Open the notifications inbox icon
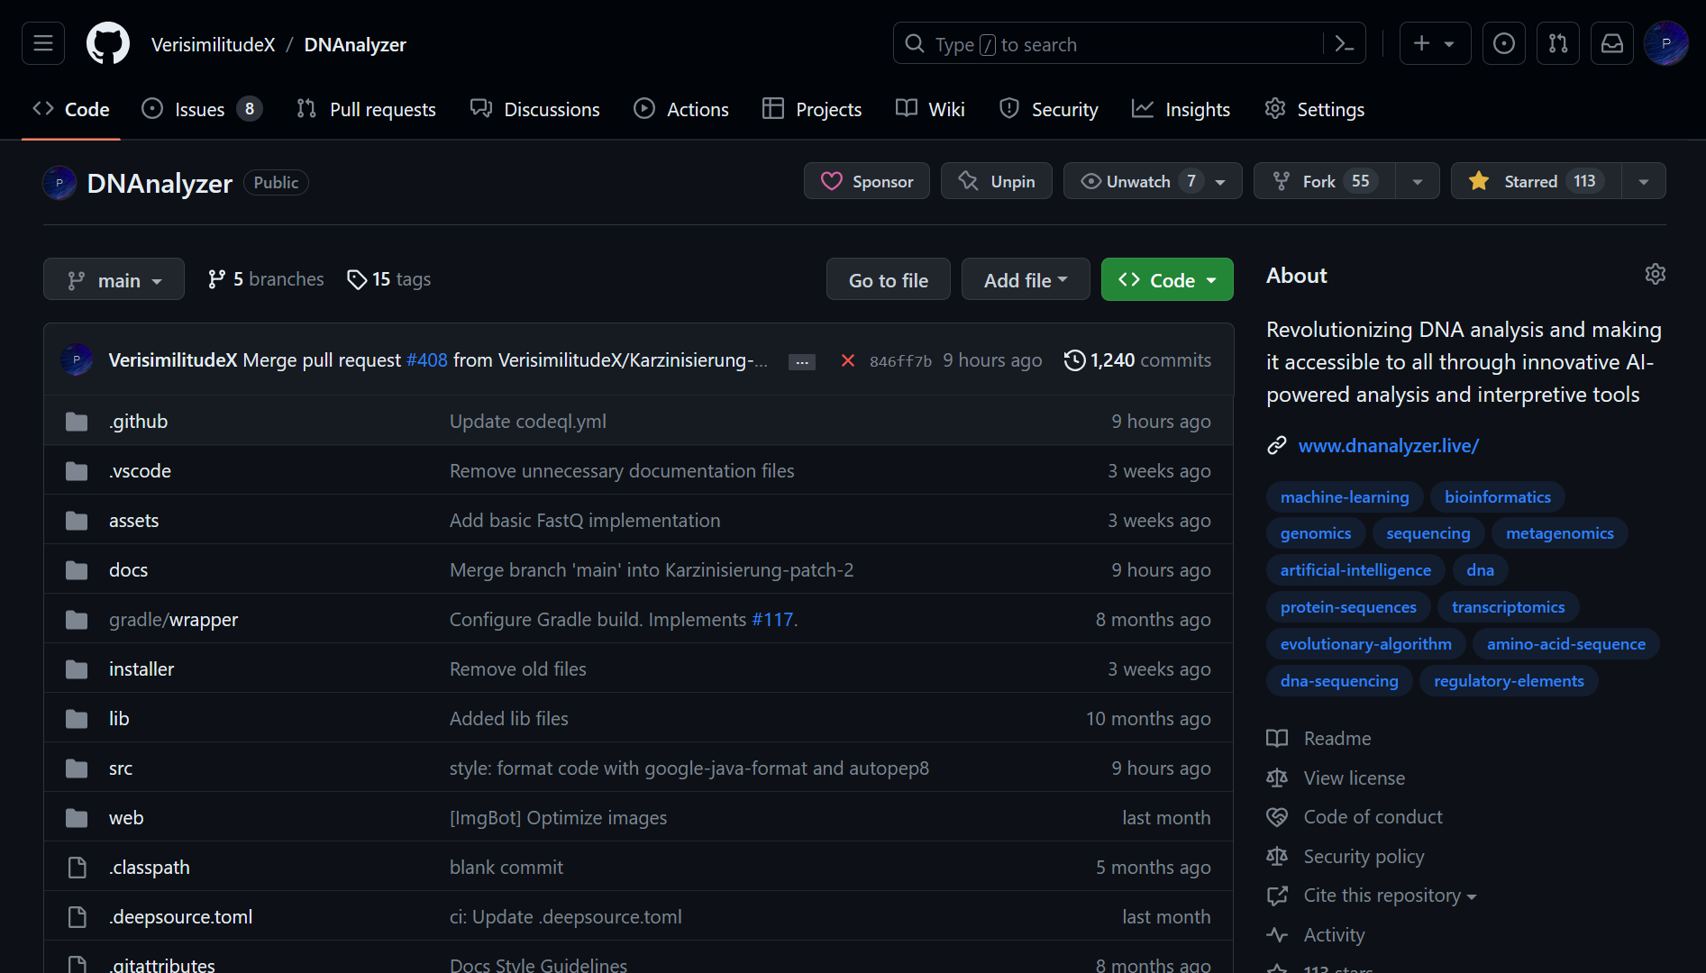Viewport: 1706px width, 973px height. (x=1612, y=43)
